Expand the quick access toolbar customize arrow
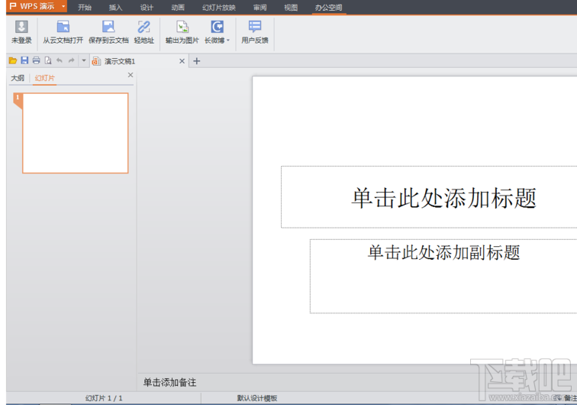Image resolution: width=577 pixels, height=405 pixels. point(83,60)
